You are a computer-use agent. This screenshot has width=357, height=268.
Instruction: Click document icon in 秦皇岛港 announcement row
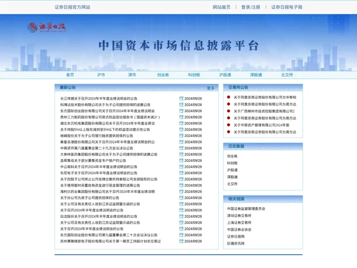click(x=181, y=142)
